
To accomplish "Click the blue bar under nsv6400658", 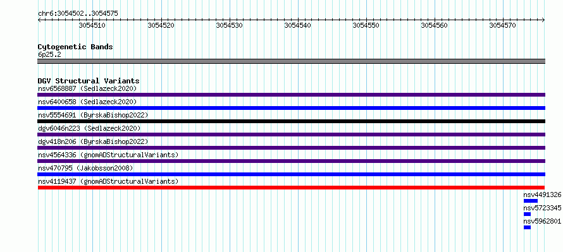I will pos(292,108).
